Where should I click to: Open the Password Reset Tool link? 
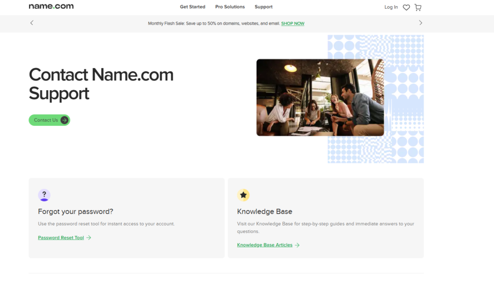click(61, 238)
